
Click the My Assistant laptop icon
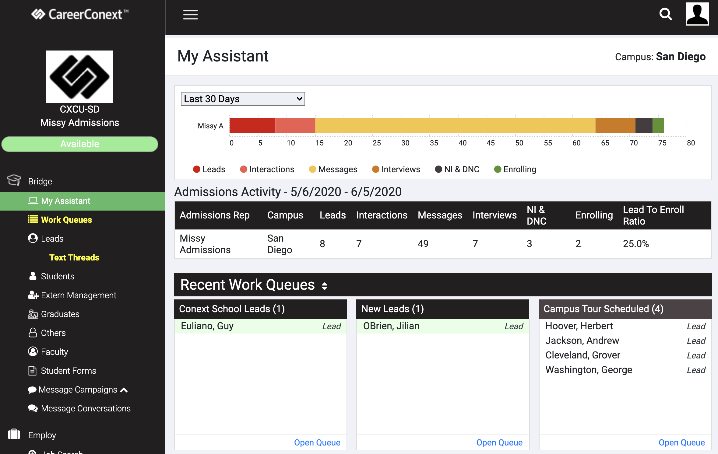33,201
